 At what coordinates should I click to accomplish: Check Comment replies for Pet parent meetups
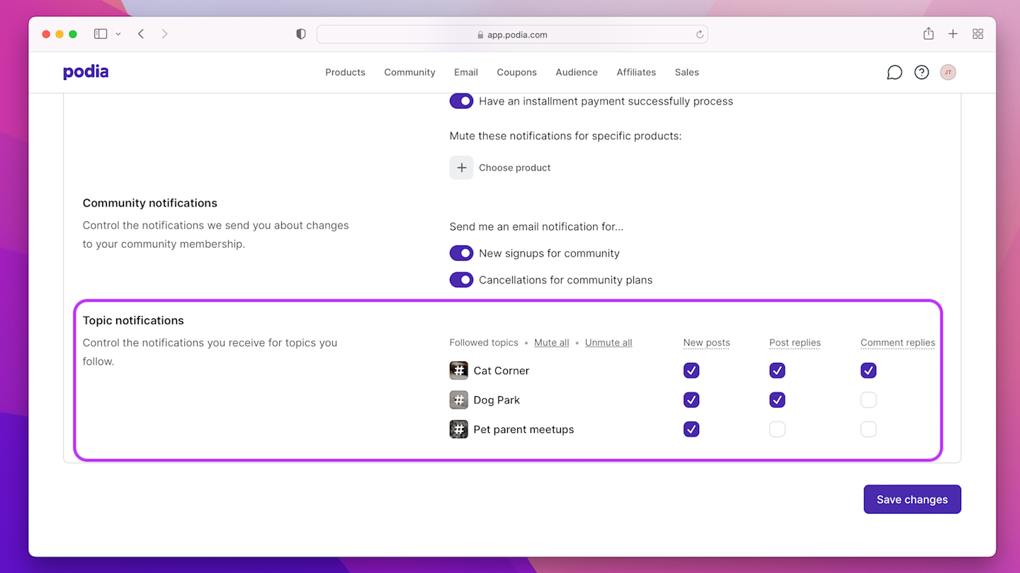tap(868, 429)
